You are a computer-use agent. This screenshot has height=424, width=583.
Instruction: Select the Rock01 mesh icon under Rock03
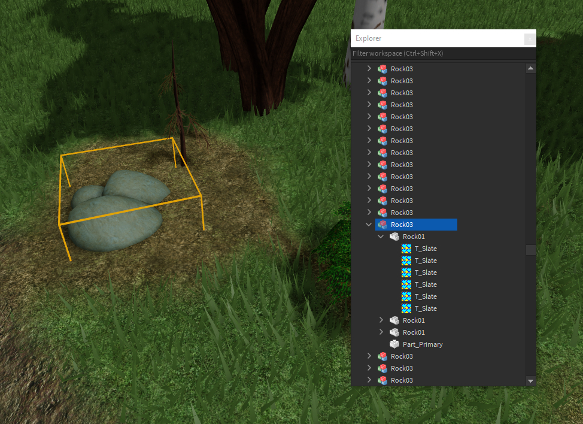pyautogui.click(x=394, y=237)
